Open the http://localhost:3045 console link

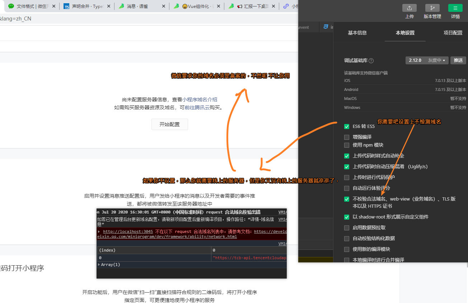click(x=128, y=231)
